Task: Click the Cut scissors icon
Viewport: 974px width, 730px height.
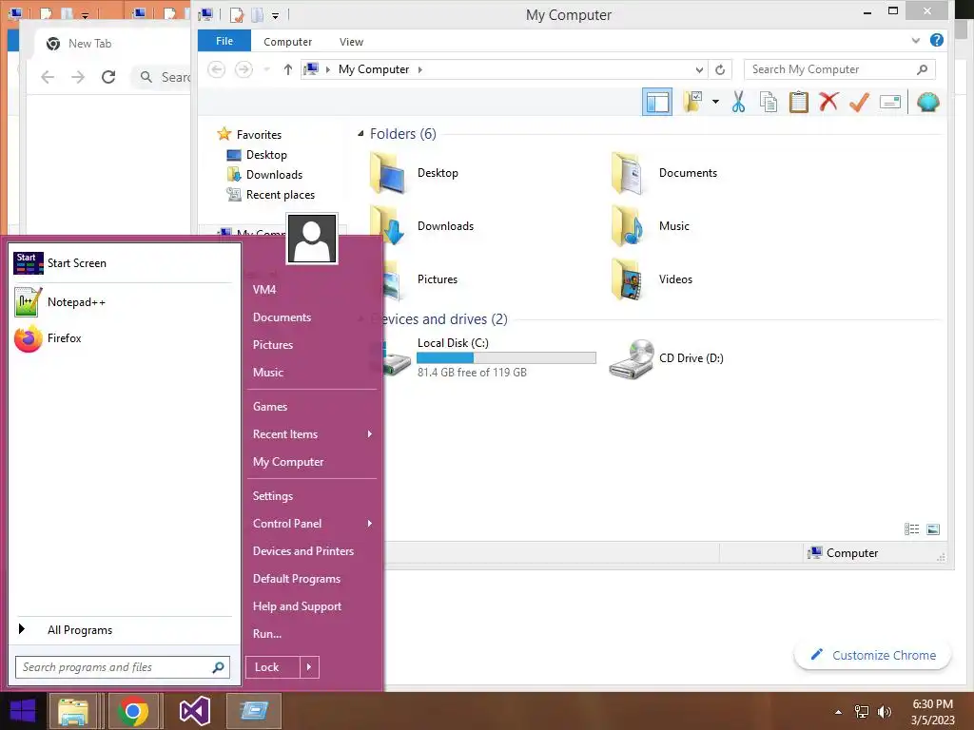Action: (738, 102)
